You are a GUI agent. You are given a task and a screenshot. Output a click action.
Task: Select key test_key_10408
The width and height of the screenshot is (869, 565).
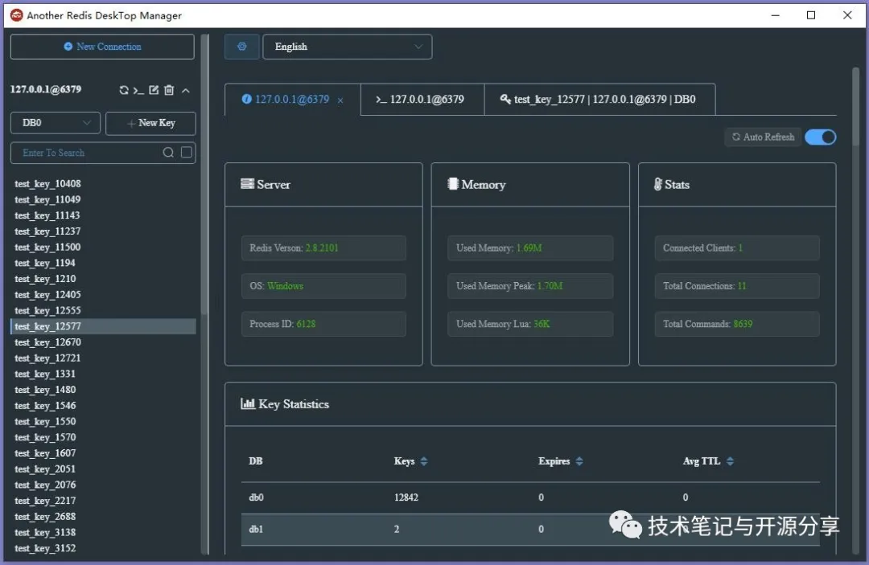click(x=103, y=184)
